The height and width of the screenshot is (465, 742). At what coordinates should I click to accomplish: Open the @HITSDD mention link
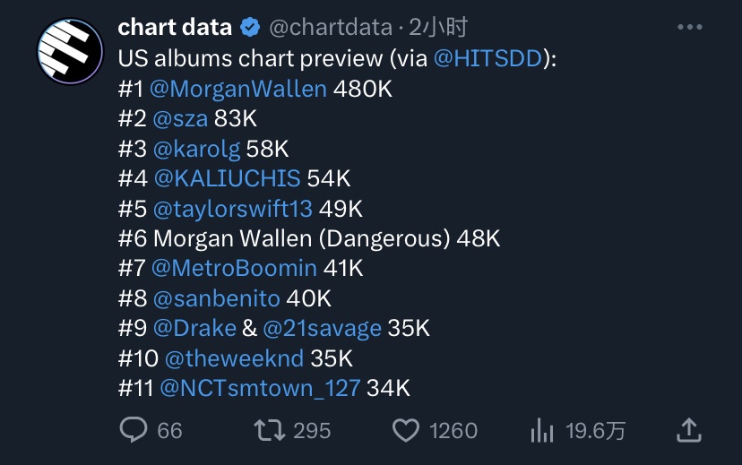coord(487,58)
